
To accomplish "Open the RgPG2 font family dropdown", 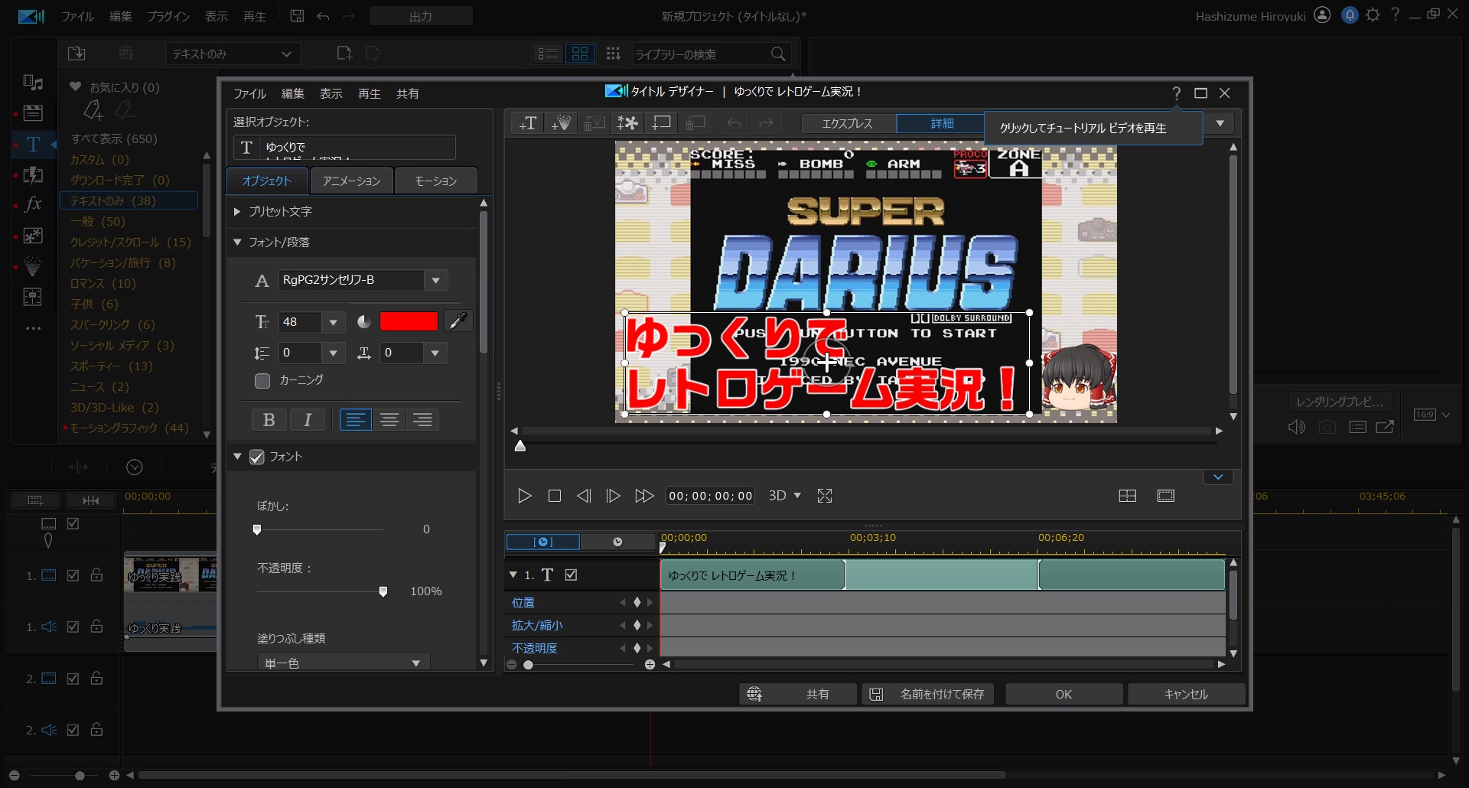I will point(435,280).
